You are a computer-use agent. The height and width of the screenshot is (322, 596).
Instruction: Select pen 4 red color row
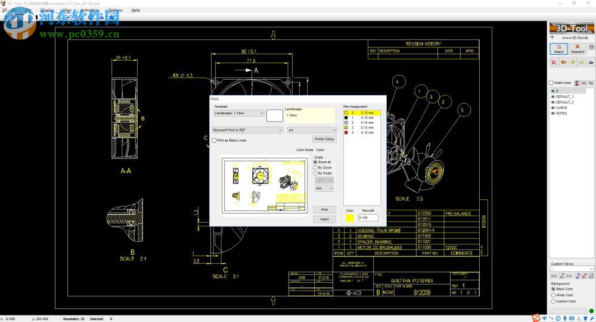click(362, 133)
